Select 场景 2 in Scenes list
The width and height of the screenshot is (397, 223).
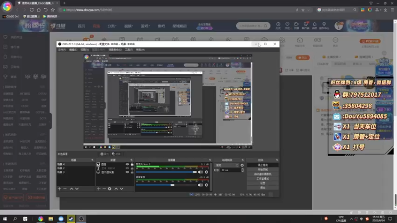click(x=75, y=168)
